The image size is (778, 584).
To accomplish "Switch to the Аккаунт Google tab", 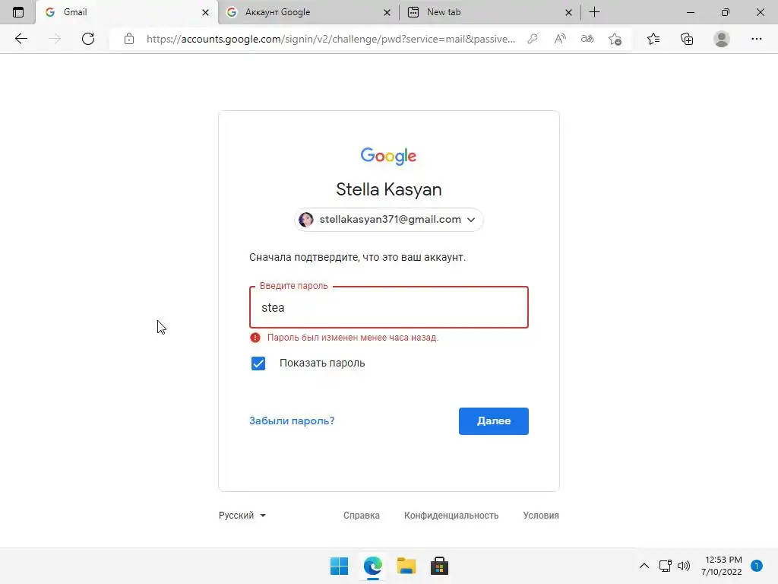I will (x=308, y=12).
